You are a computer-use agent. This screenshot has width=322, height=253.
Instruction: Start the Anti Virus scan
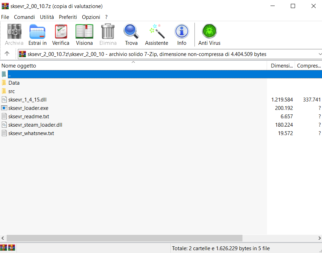click(x=210, y=31)
